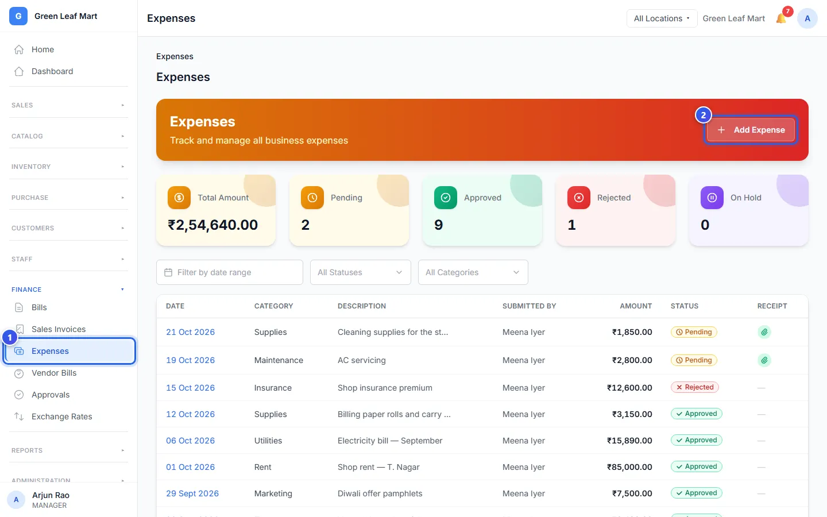Open the user avatar menu in header
The width and height of the screenshot is (827, 517).
pyautogui.click(x=807, y=18)
